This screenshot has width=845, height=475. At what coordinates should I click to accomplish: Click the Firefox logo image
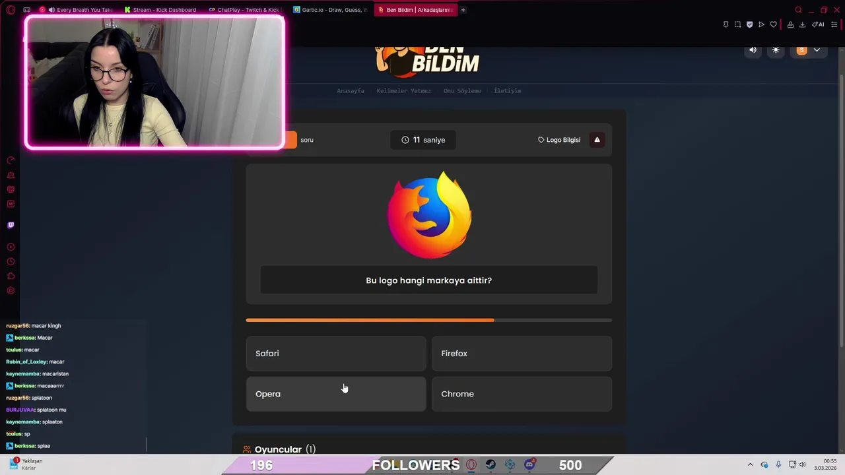429,215
